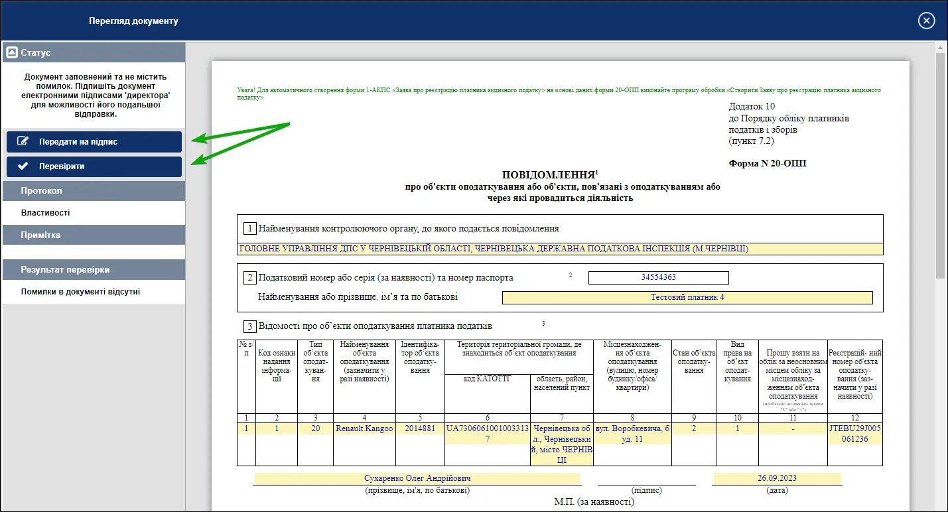This screenshot has height=512, width=948.
Task: Click the checkmark icon on Перевірити
Action: coord(23,166)
